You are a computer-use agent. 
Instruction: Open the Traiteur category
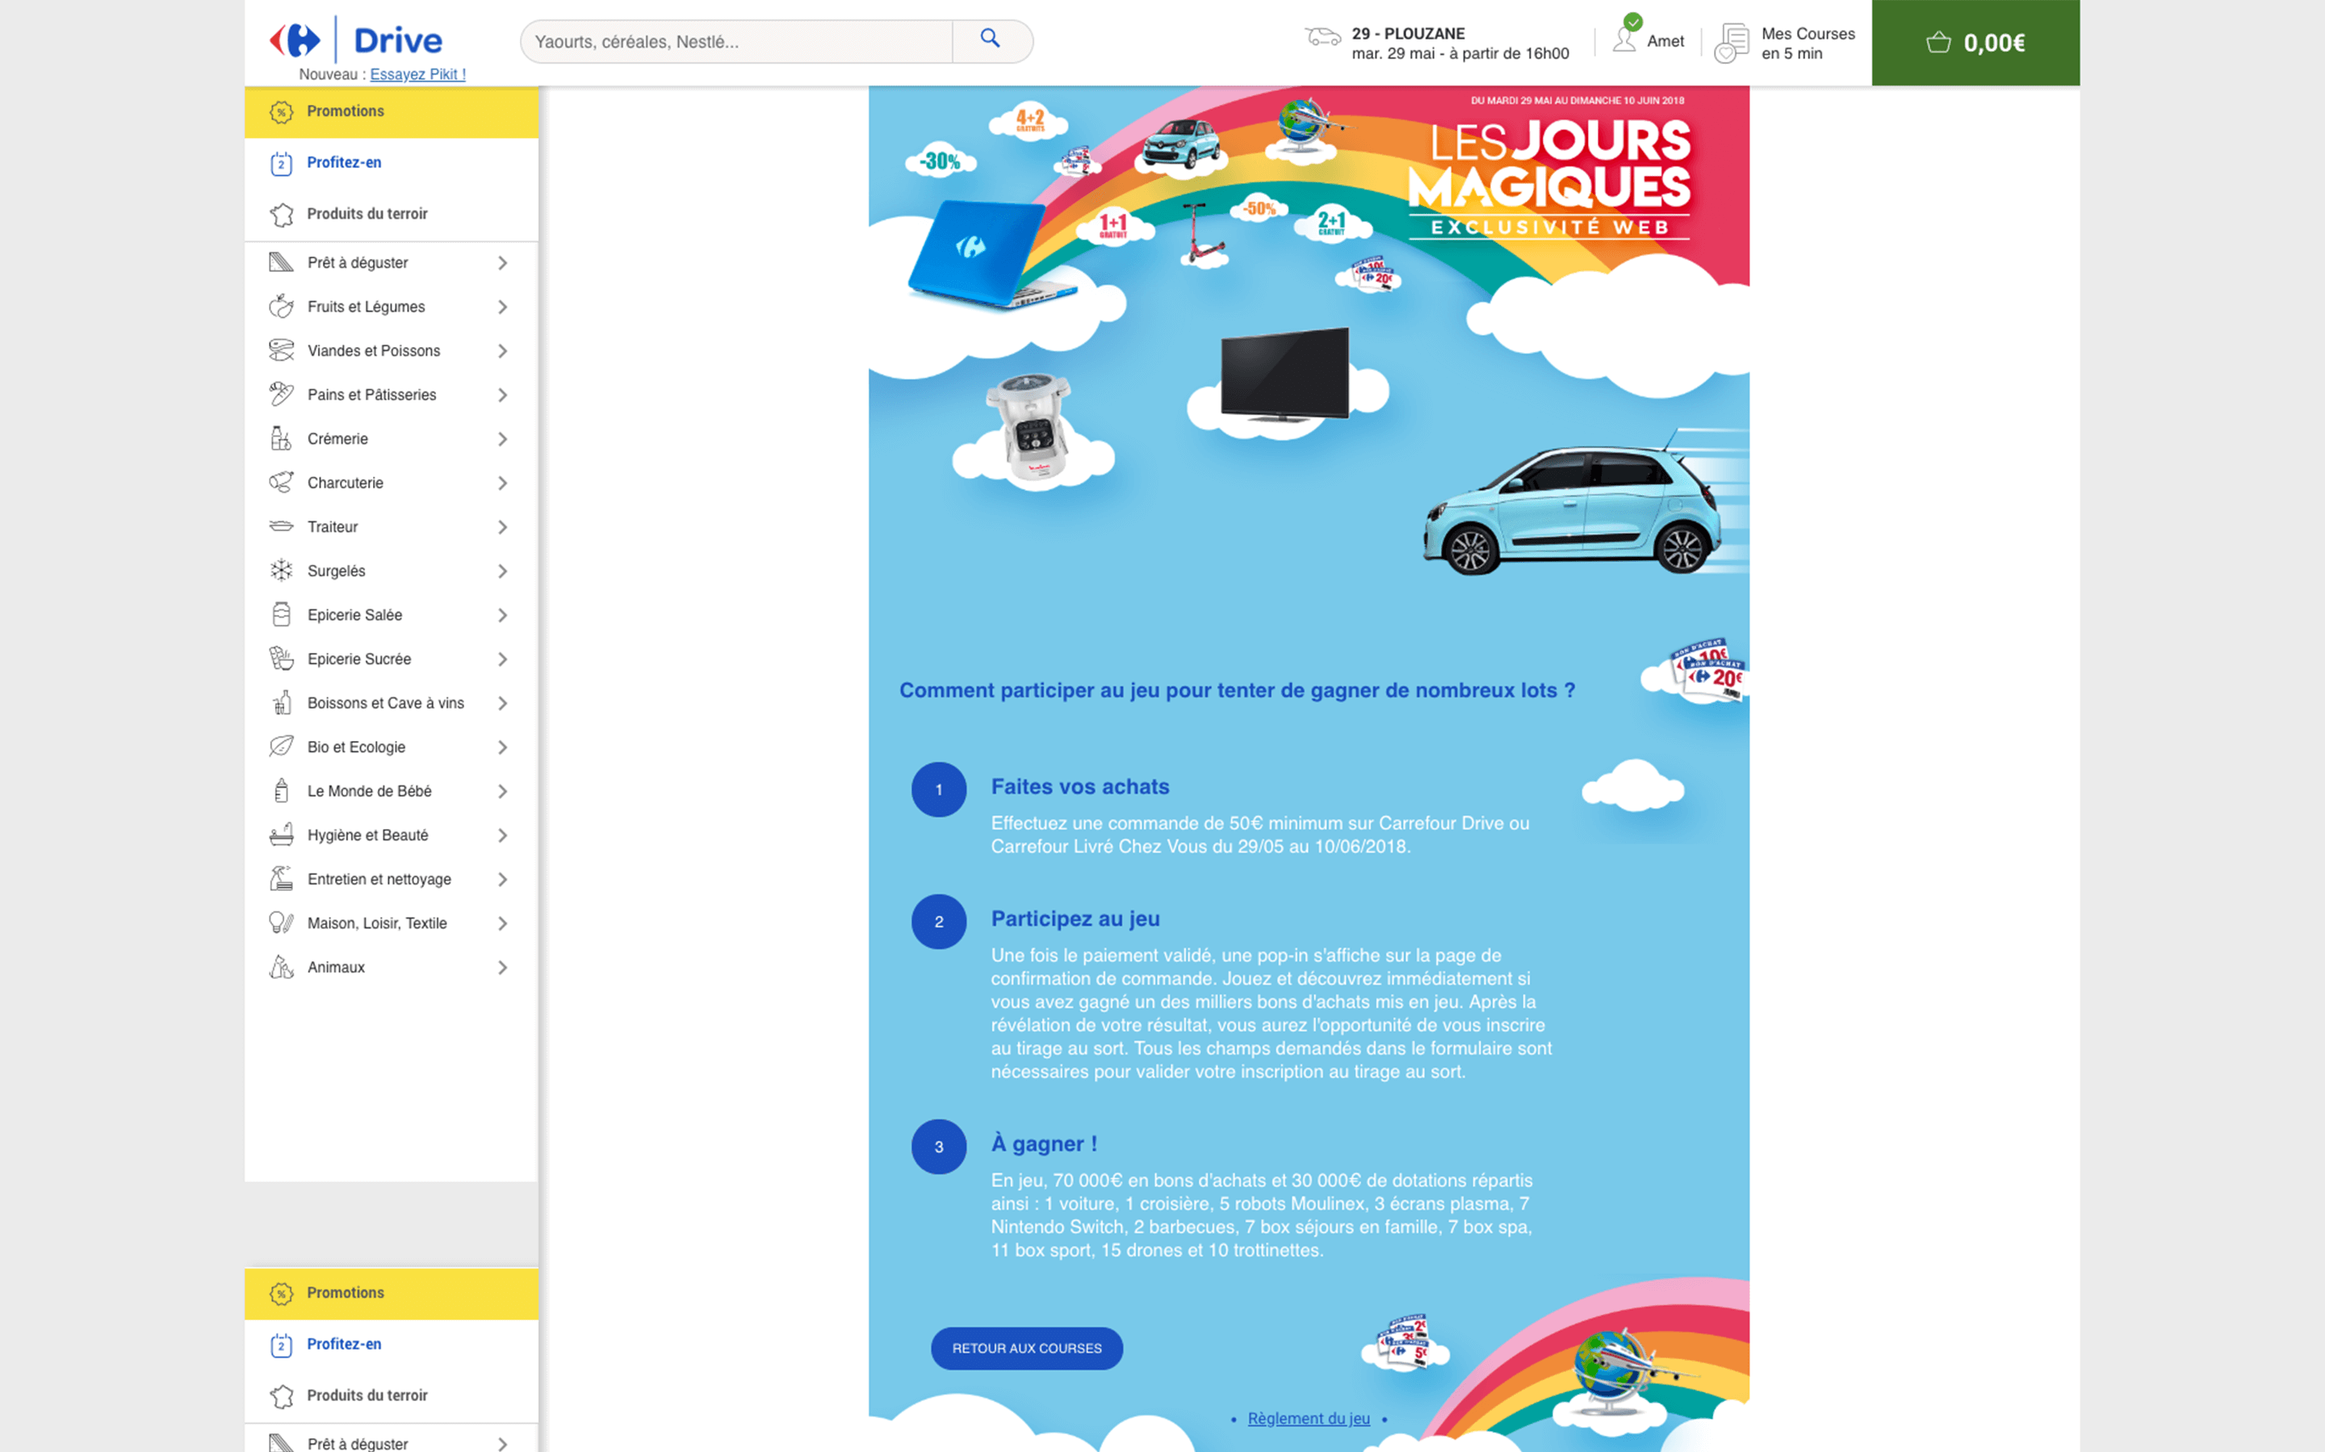click(x=391, y=526)
